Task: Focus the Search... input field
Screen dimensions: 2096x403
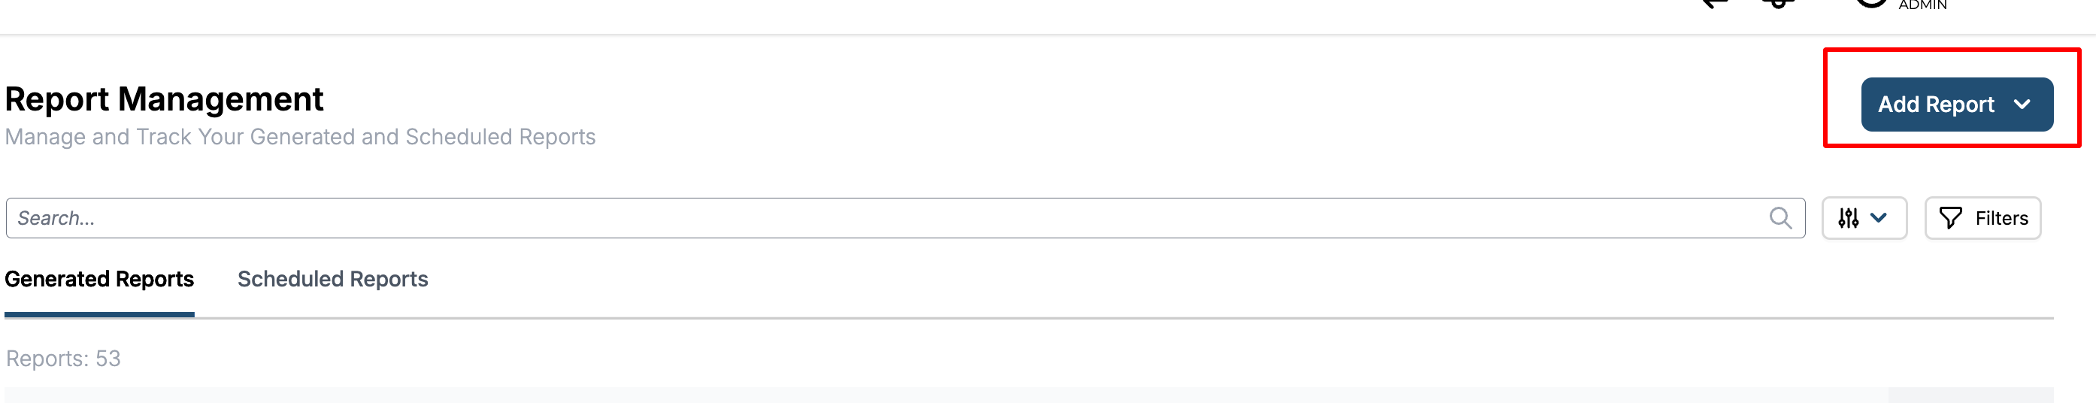Action: (x=813, y=218)
